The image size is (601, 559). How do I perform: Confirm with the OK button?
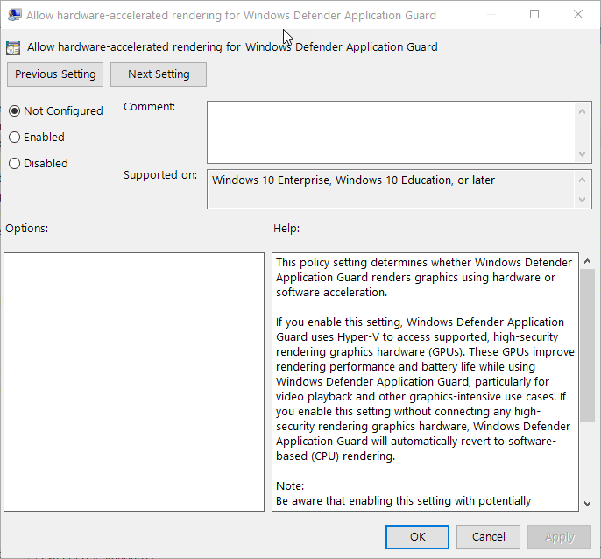417,537
